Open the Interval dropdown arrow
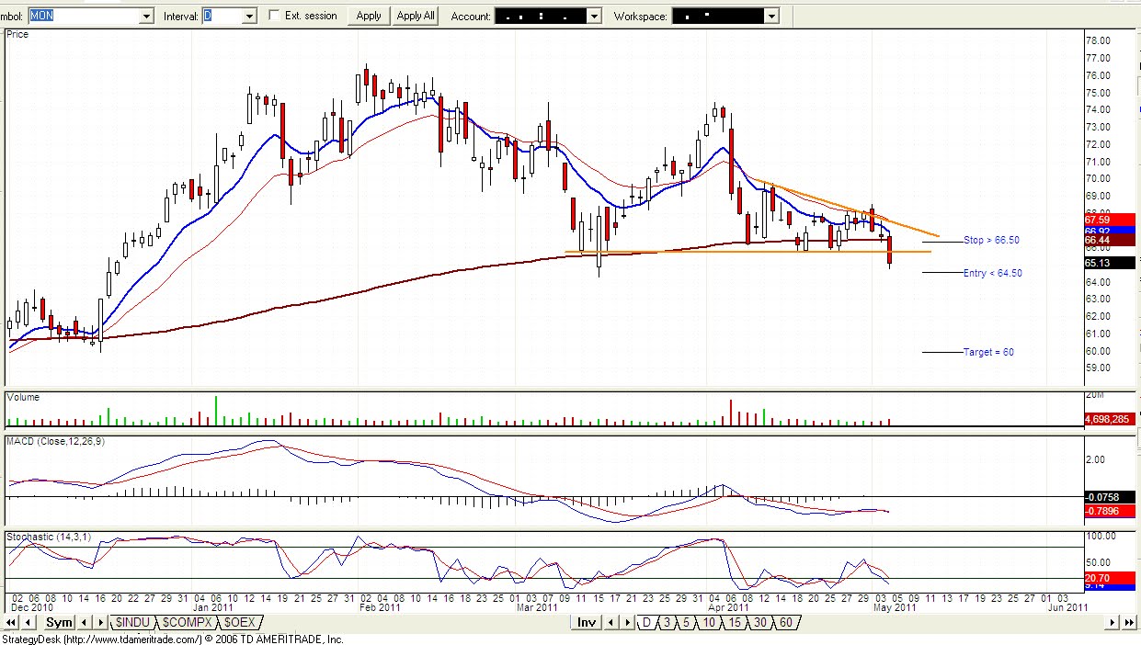The image size is (1141, 645). click(x=249, y=17)
